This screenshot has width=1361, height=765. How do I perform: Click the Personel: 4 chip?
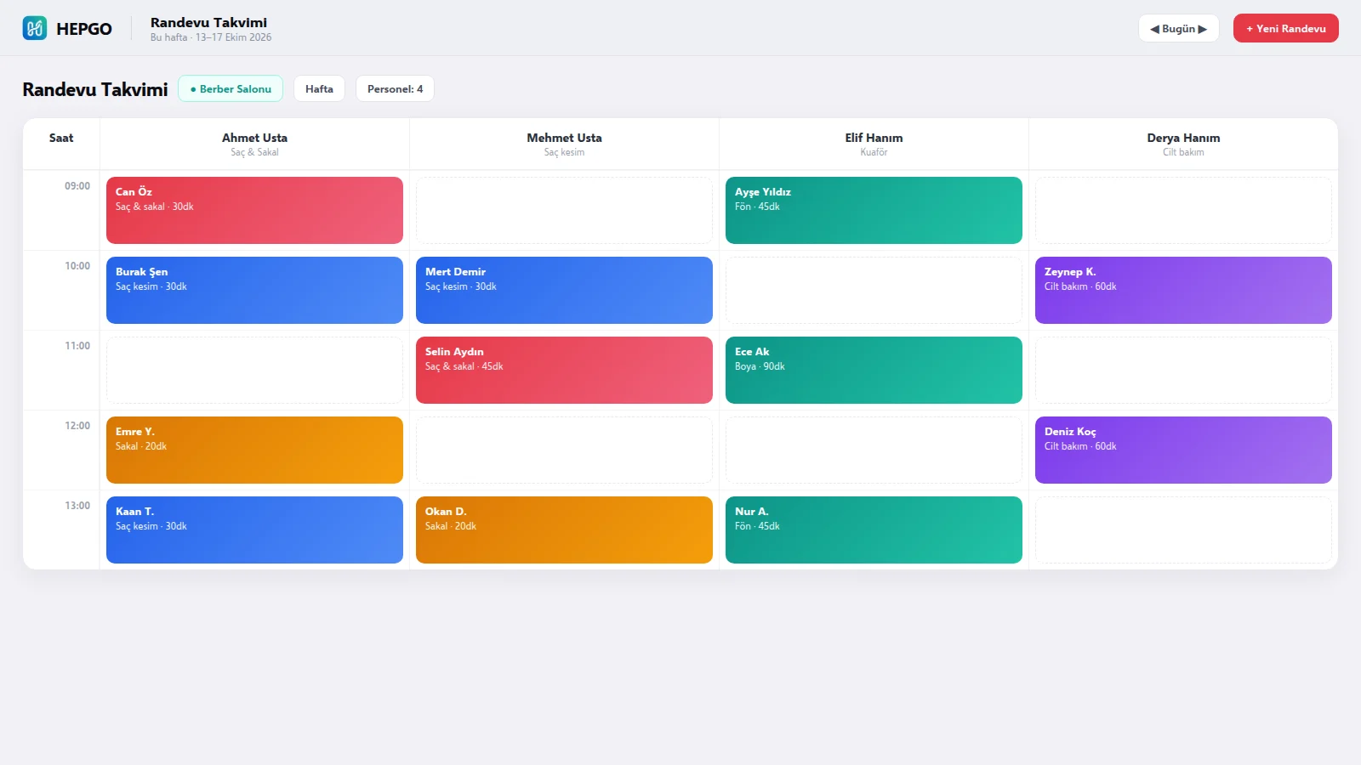395,88
